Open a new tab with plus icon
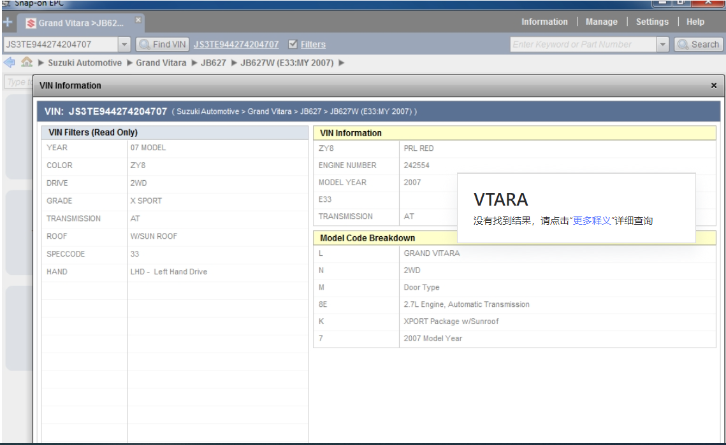Screen dimensions: 726x445 coord(8,22)
